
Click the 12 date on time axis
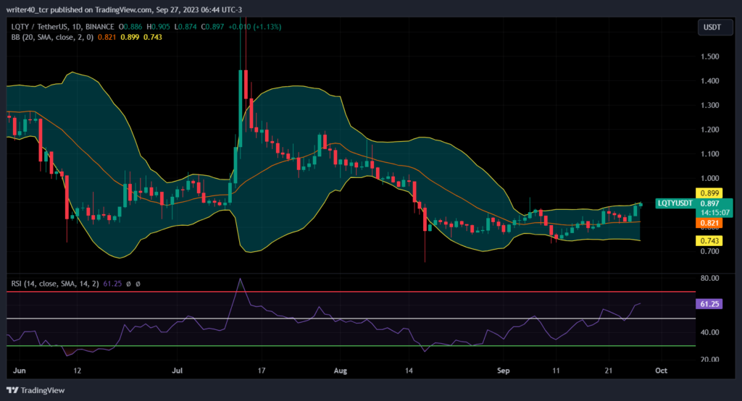(x=77, y=371)
